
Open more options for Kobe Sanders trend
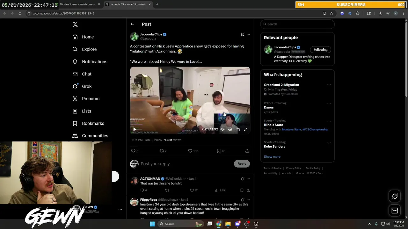coord(329,143)
